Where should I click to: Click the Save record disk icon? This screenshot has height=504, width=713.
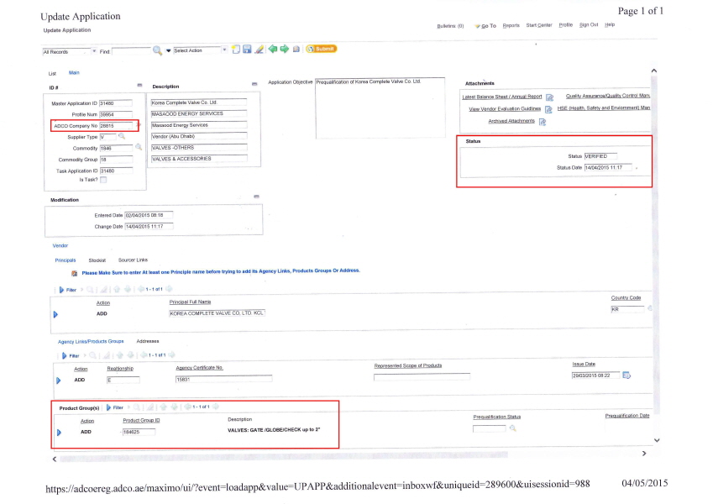(x=247, y=50)
